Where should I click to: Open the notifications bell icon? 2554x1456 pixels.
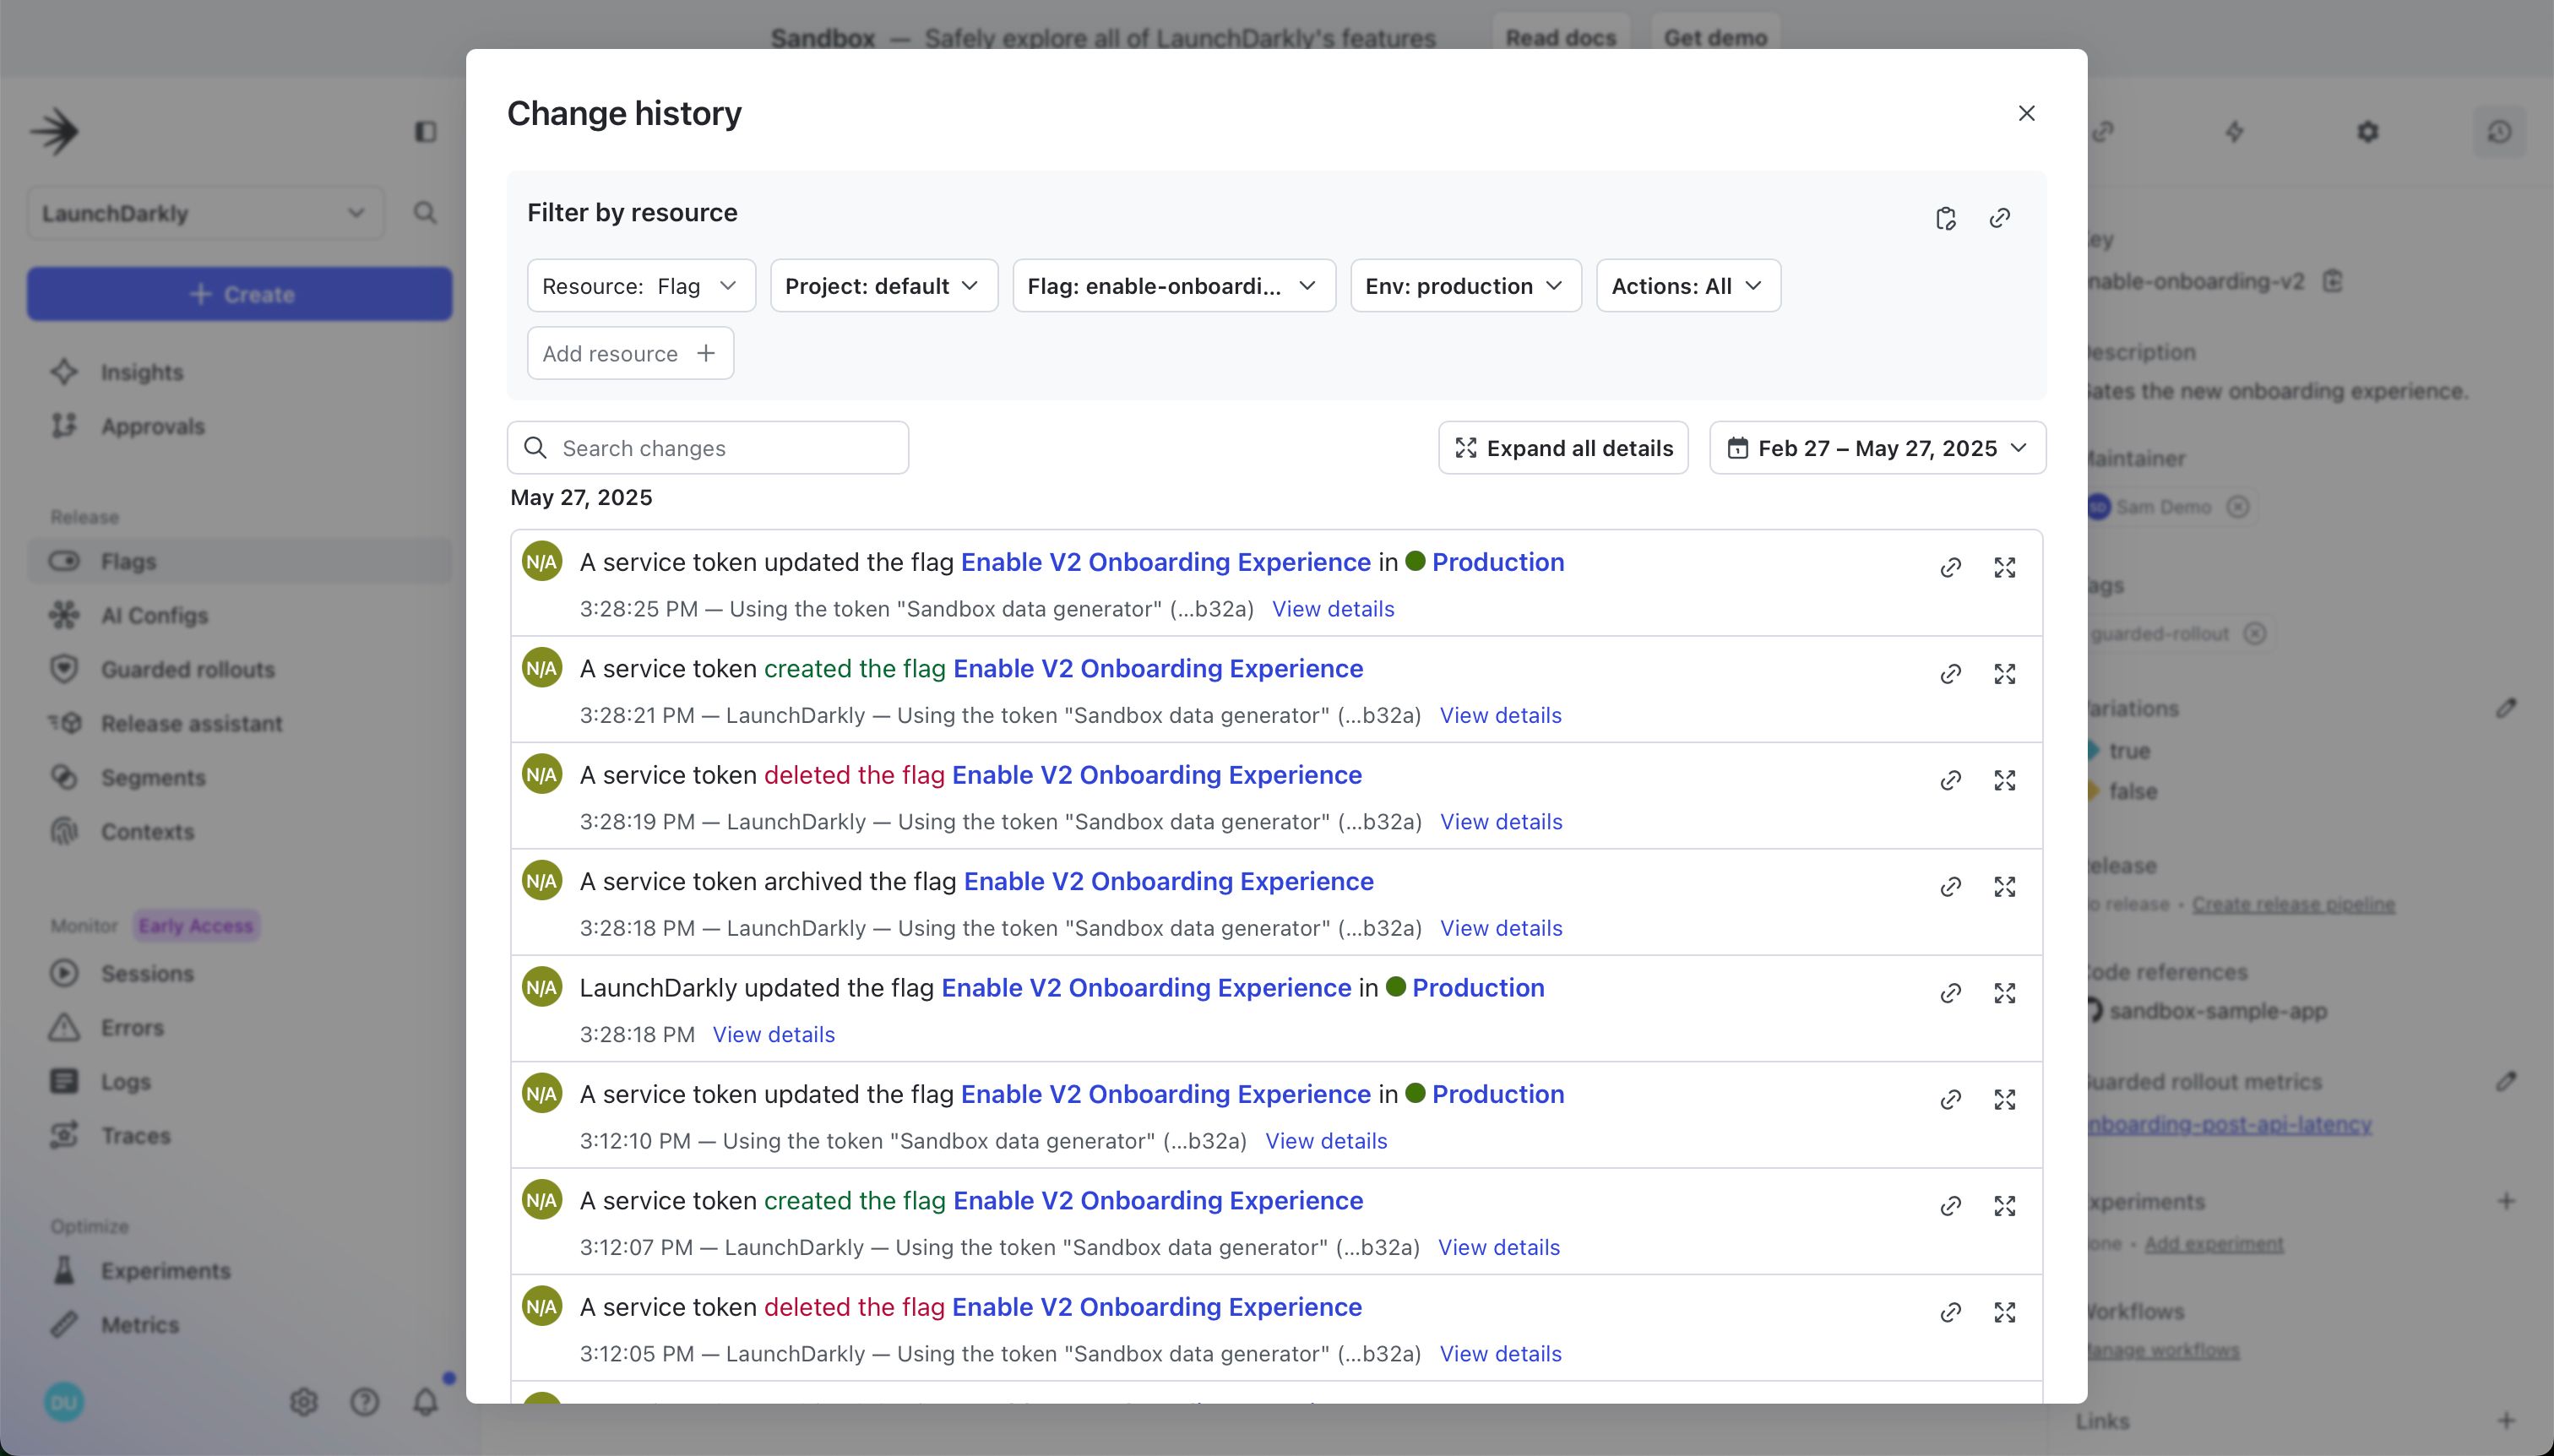point(426,1402)
